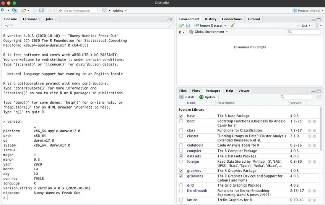The width and height of the screenshot is (325, 205).
Task: Click the Save workspace disk icon
Action: point(188,26)
